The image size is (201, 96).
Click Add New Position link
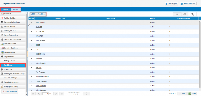point(38,14)
